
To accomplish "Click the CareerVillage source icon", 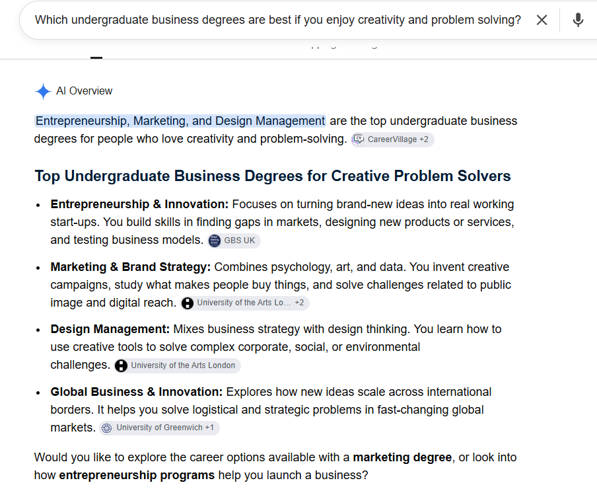I will (x=359, y=139).
